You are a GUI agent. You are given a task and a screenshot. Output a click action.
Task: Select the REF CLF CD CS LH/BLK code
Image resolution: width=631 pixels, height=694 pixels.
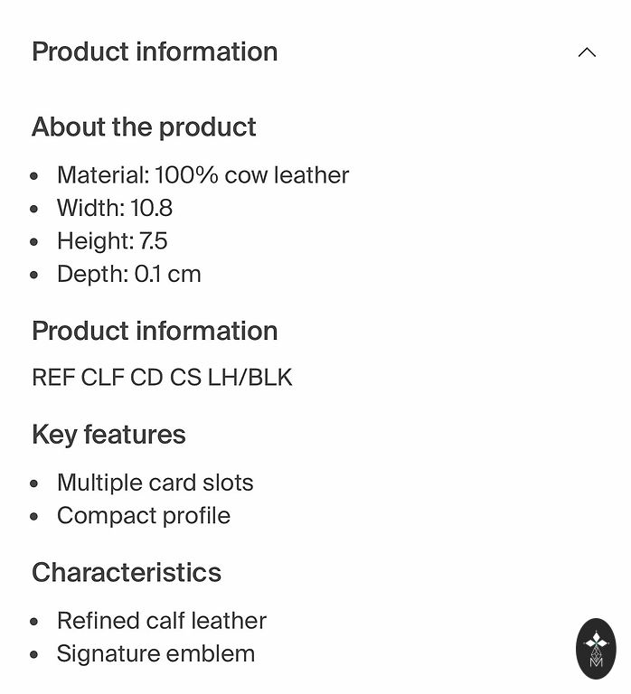(162, 377)
